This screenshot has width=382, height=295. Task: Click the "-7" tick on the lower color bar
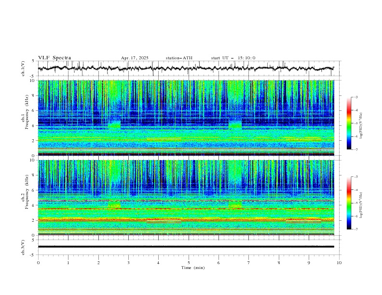click(356, 229)
